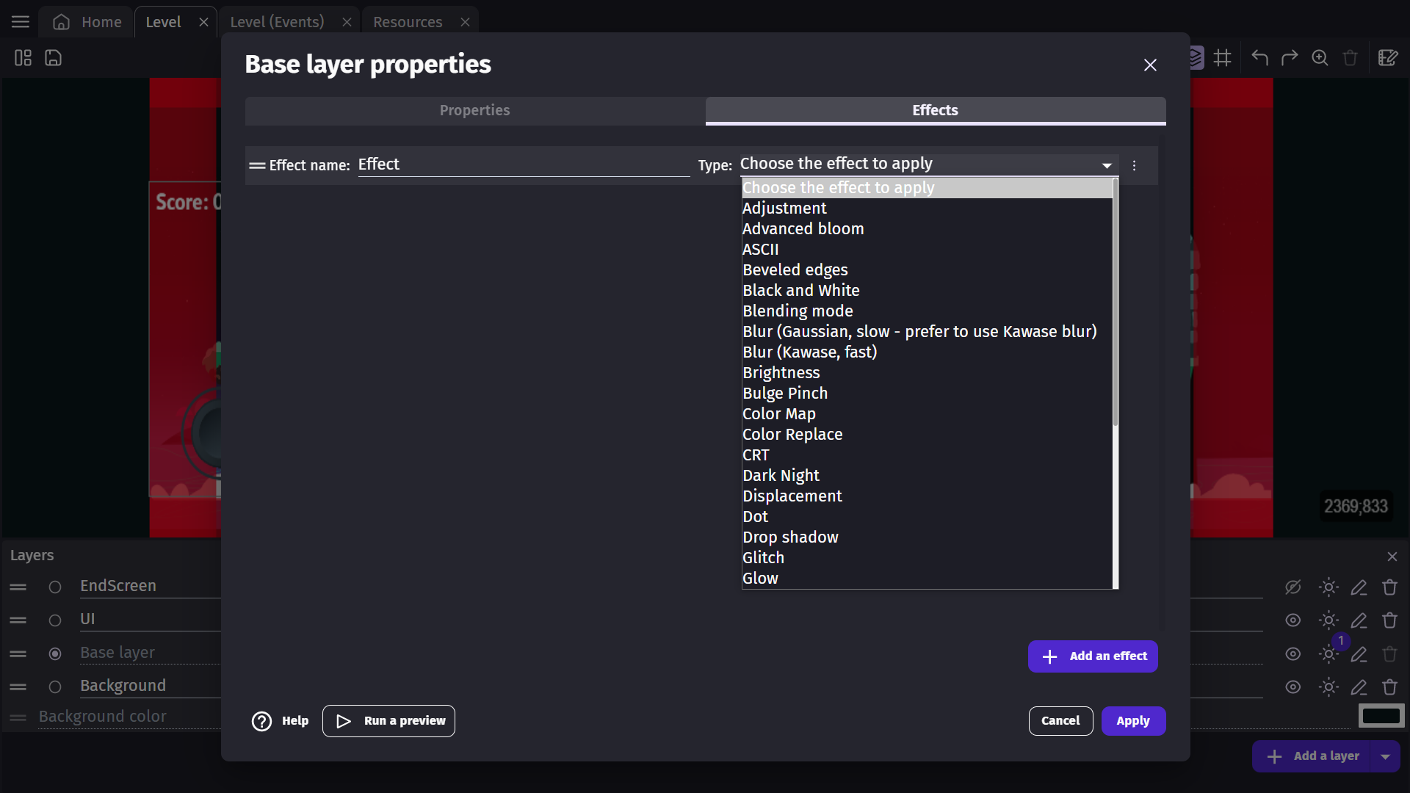Click the redo arrow icon

pyautogui.click(x=1290, y=58)
